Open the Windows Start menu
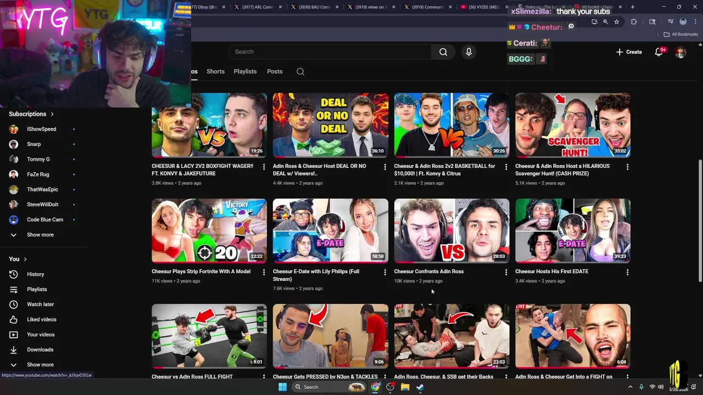The width and height of the screenshot is (703, 395). pos(282,387)
